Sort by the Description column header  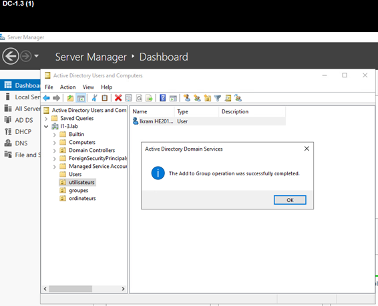pyautogui.click(x=252, y=111)
